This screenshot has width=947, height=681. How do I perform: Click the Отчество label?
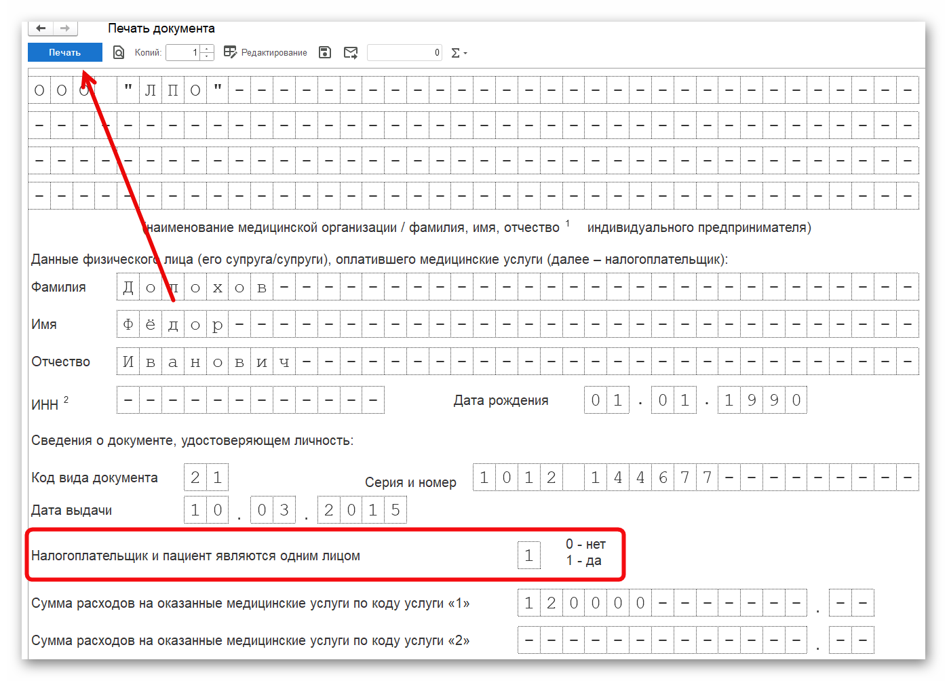pos(60,362)
